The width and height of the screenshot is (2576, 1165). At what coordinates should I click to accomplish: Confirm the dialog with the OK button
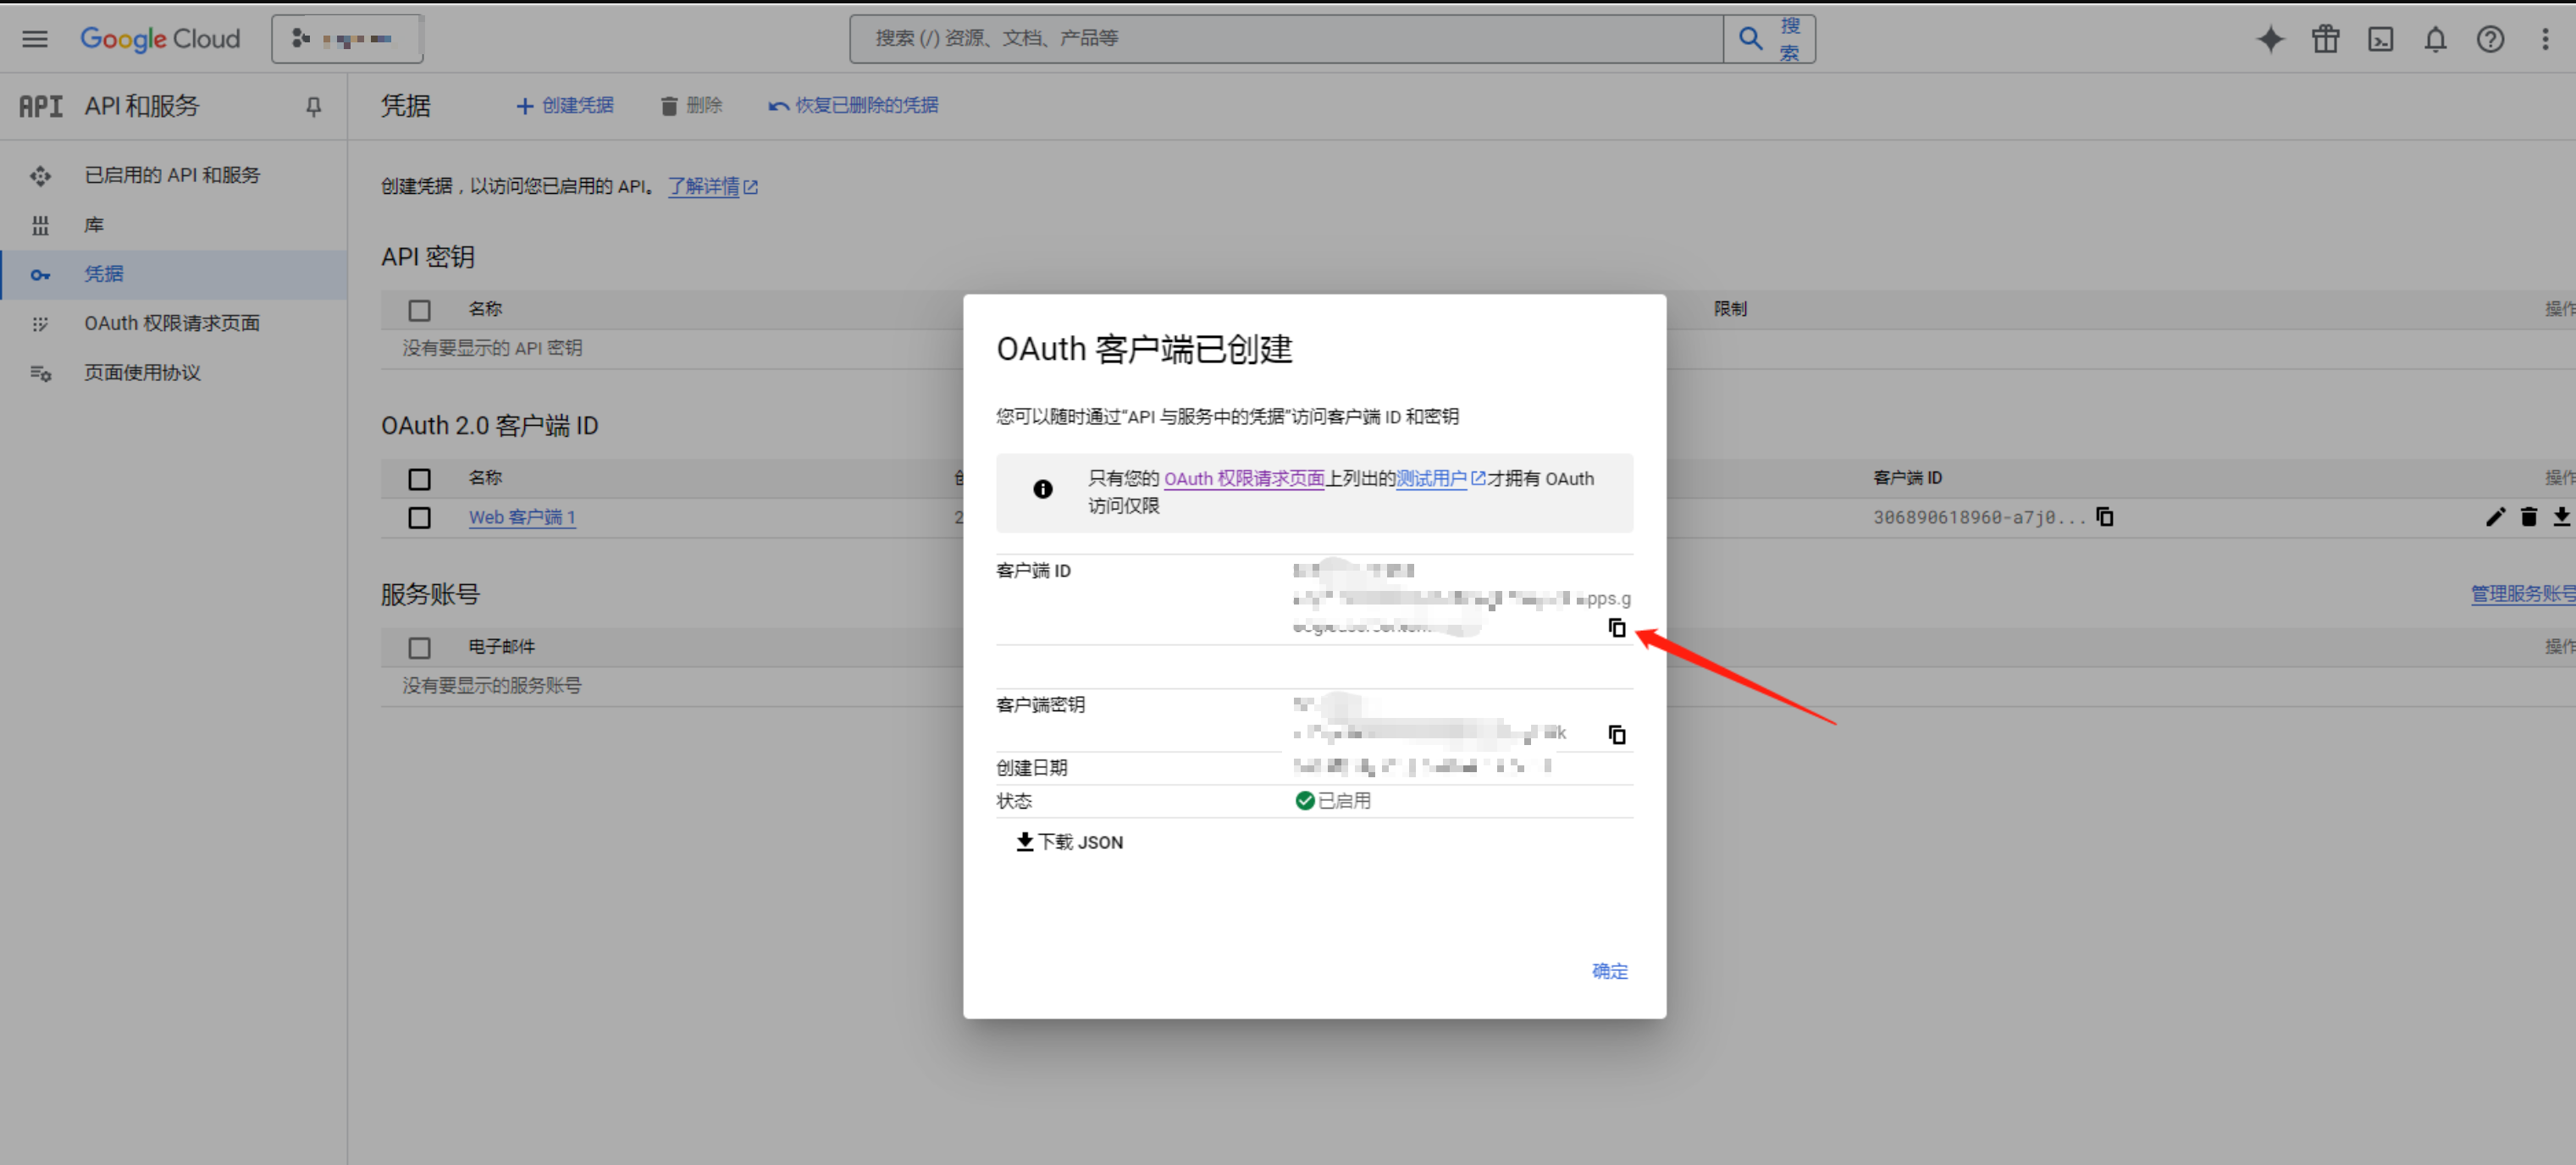point(1609,972)
